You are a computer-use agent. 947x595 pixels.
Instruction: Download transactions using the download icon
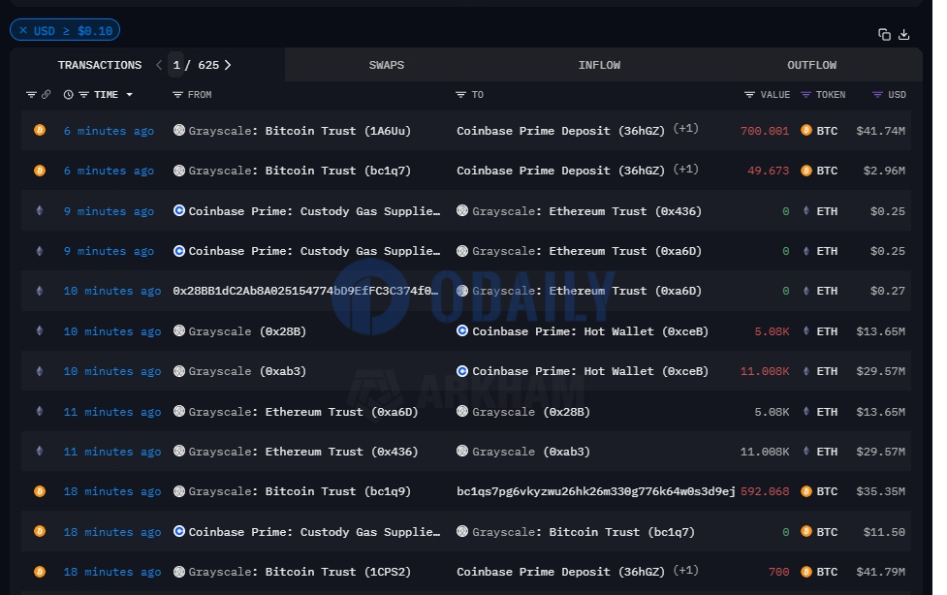904,35
